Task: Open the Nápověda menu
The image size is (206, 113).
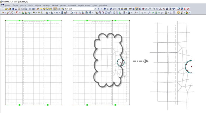Action: [x=103, y=5]
